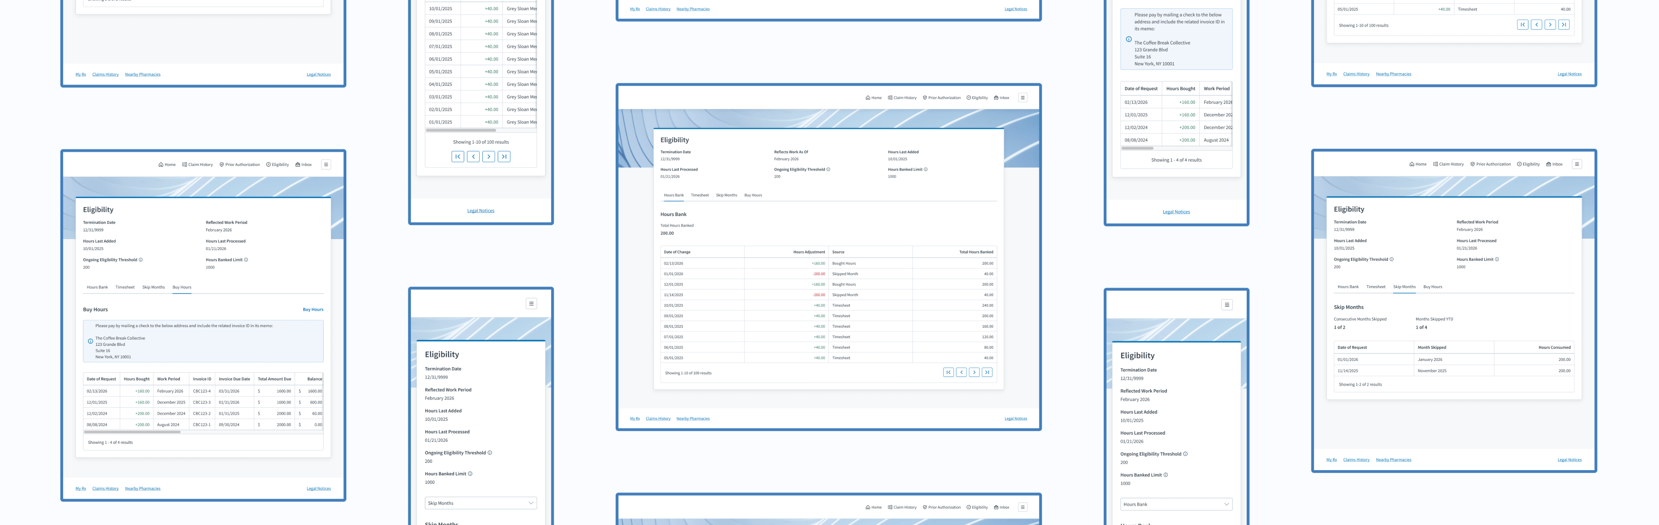Open Nearby Pharmacies link below Hours Bank table

[692, 419]
